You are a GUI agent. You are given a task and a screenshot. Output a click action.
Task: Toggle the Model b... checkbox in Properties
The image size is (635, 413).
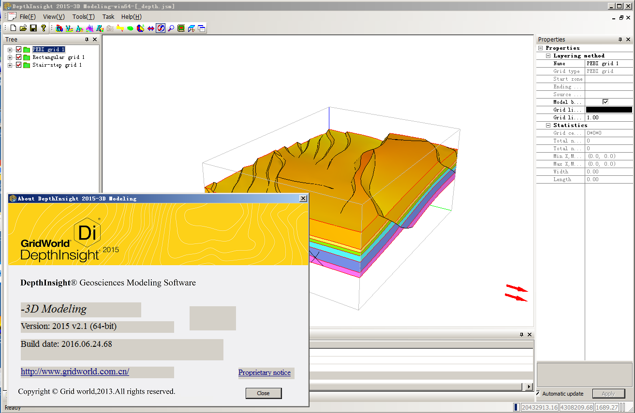(x=605, y=102)
